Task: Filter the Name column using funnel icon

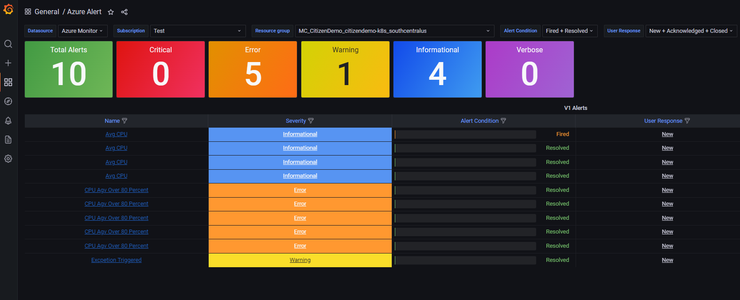Action: (125, 121)
